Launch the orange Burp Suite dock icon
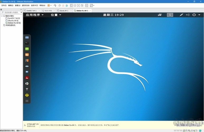Screen dimensions: 204x132 [27, 55]
